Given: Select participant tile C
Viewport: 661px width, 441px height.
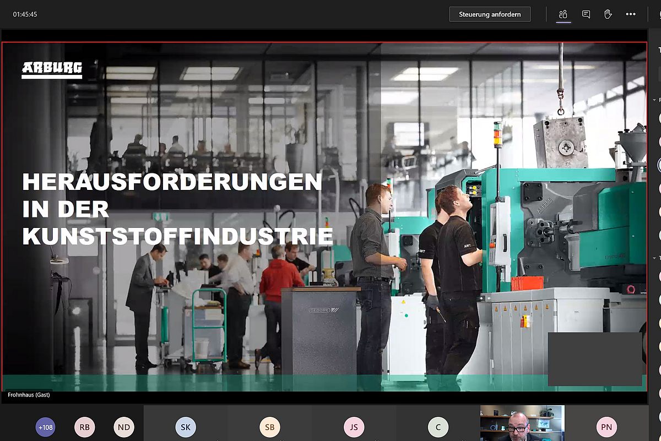Looking at the screenshot, I should 438,424.
